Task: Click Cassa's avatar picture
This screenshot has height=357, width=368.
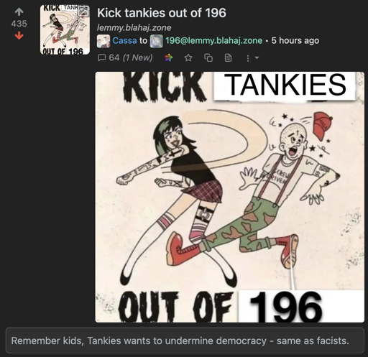Action: pos(103,41)
